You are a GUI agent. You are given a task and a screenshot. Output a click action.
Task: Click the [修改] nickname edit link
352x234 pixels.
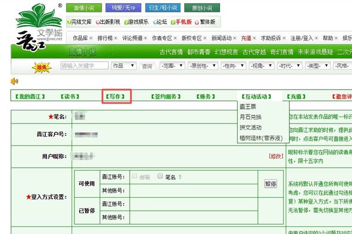tap(276, 156)
